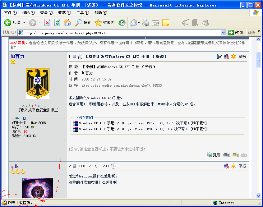Click the orange star icon in post 1

233,57
